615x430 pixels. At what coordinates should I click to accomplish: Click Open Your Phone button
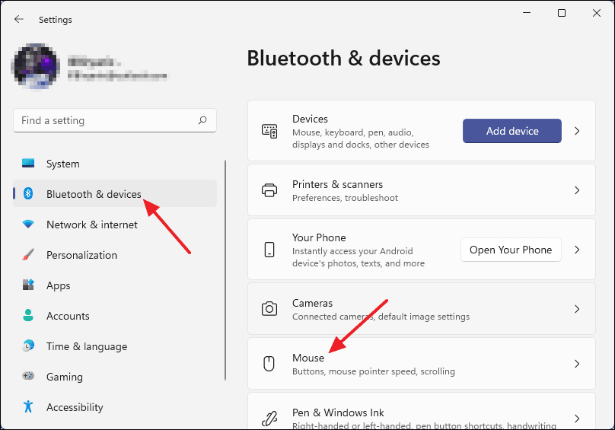coord(511,250)
